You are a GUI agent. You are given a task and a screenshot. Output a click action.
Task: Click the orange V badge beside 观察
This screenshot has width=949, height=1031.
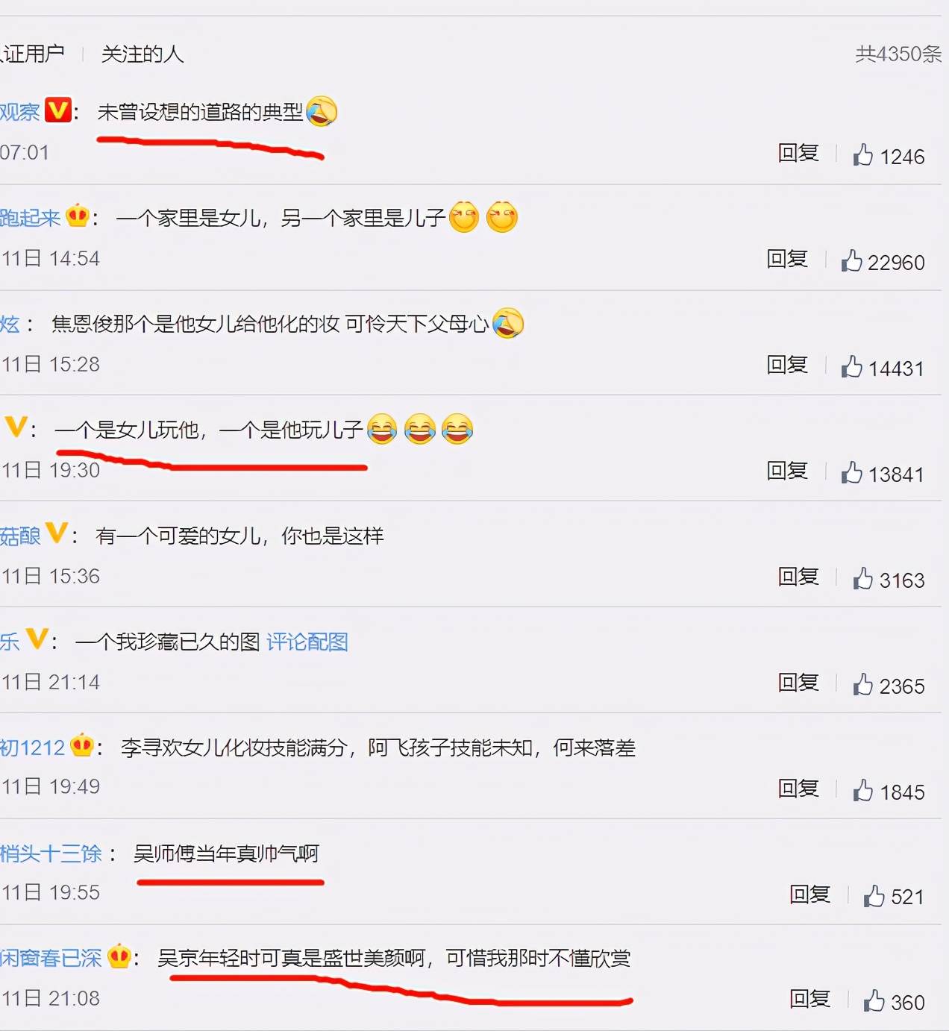58,110
